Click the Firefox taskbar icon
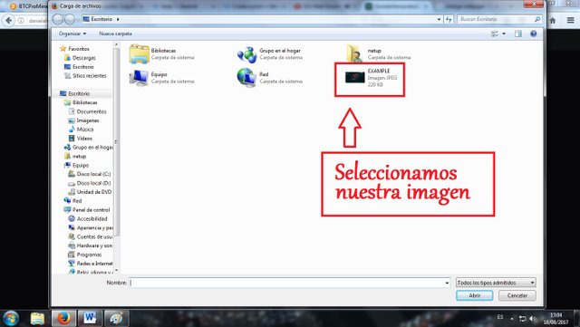 click(63, 318)
